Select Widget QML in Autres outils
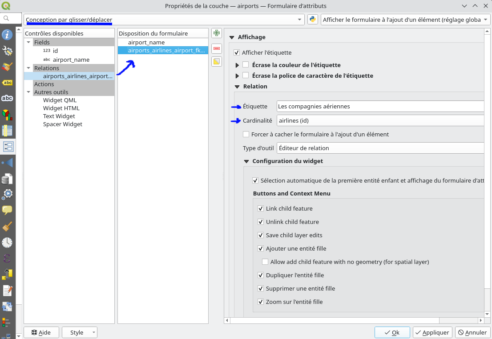This screenshot has width=492, height=339. pyautogui.click(x=60, y=100)
